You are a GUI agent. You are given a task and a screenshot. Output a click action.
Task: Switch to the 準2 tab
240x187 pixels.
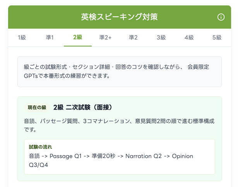(134, 38)
